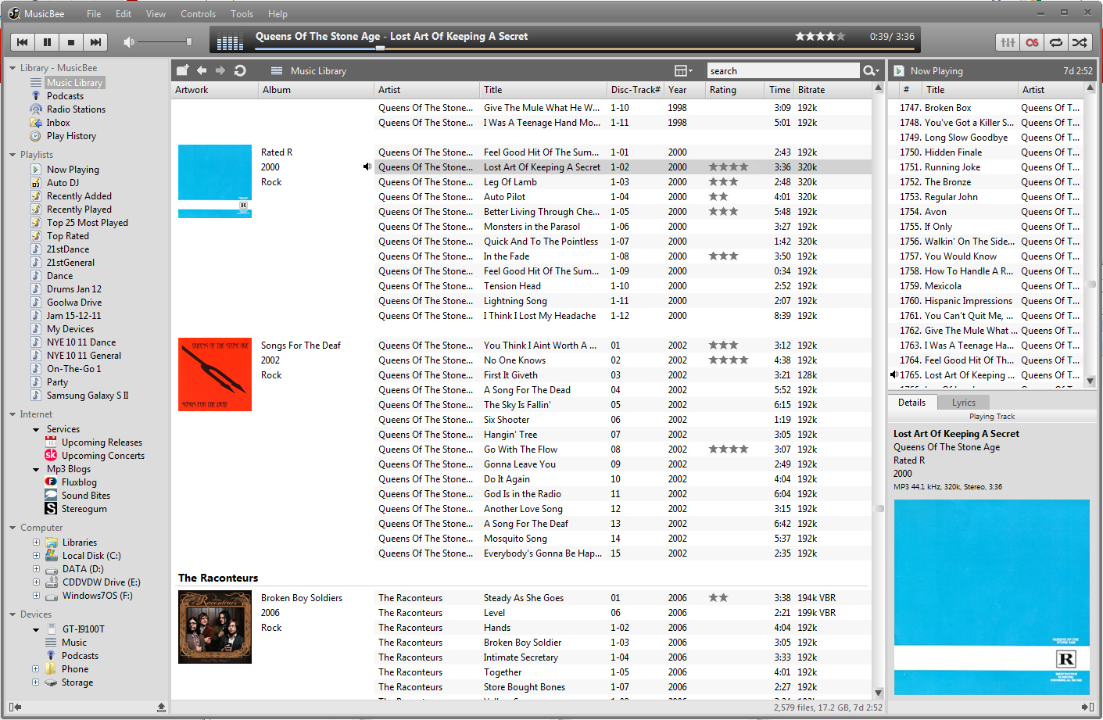Open the column layout dropdown

(681, 70)
